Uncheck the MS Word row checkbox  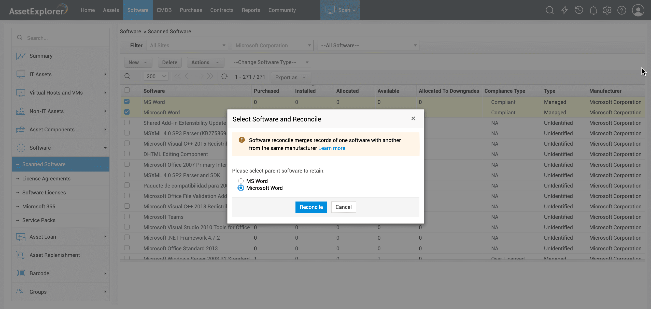point(127,102)
